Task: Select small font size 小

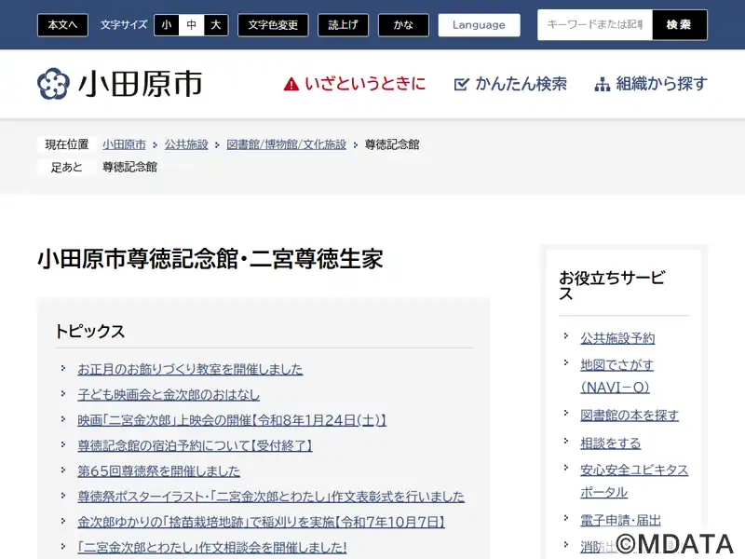Action: pos(166,25)
